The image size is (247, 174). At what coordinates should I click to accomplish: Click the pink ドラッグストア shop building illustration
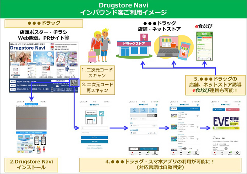[134, 46]
